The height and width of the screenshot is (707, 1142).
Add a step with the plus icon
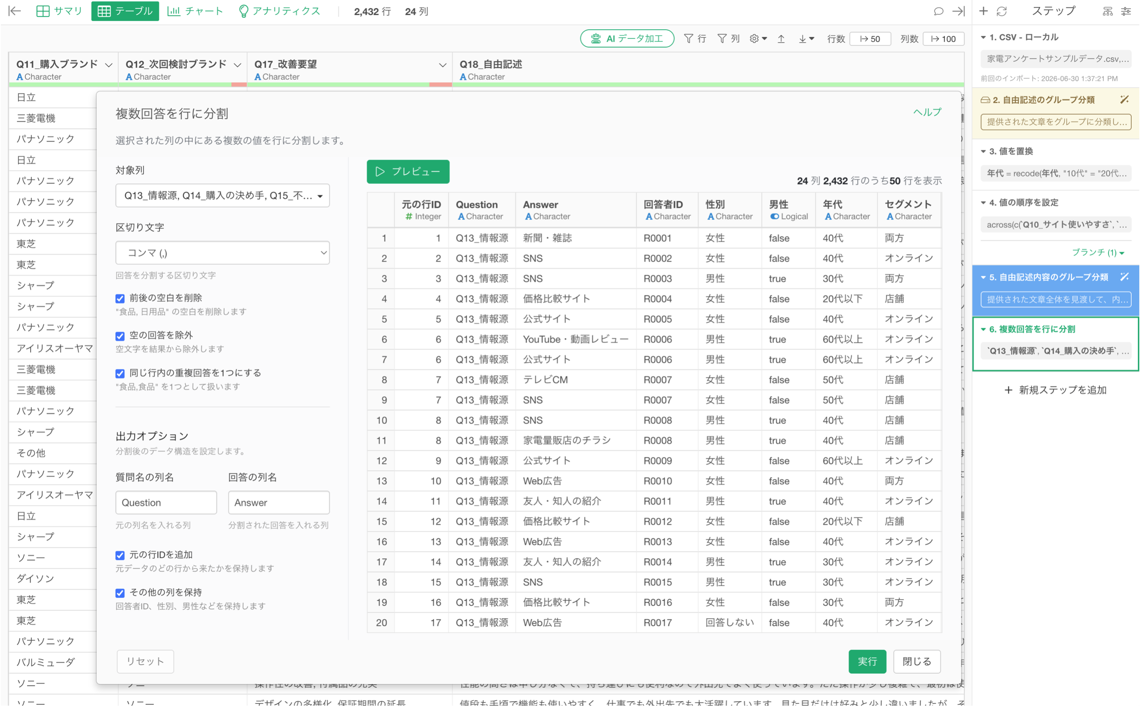click(983, 11)
